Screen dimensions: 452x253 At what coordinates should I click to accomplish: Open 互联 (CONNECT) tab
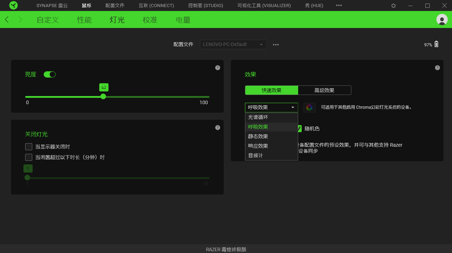(x=156, y=5)
